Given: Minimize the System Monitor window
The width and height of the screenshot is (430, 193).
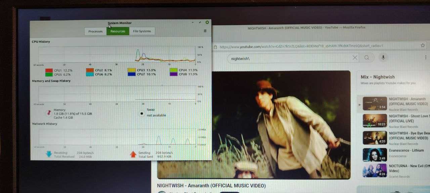Looking at the screenshot, I should click(x=193, y=22).
